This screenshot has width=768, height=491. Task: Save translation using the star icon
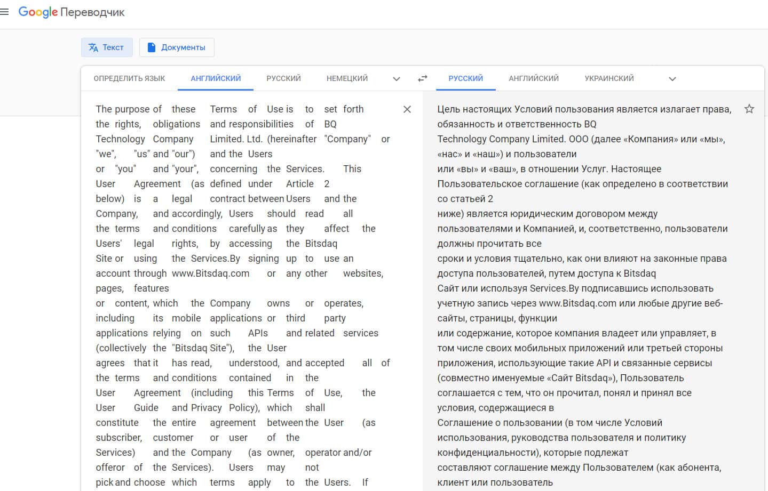(749, 109)
